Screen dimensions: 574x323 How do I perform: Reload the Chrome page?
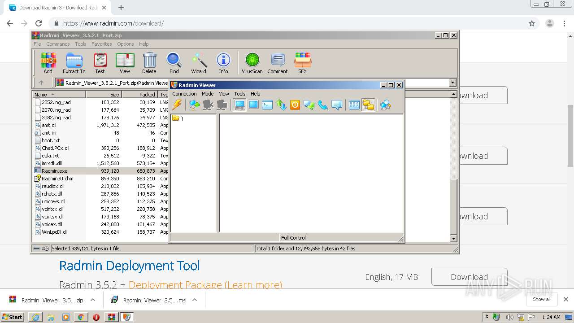coord(39,23)
